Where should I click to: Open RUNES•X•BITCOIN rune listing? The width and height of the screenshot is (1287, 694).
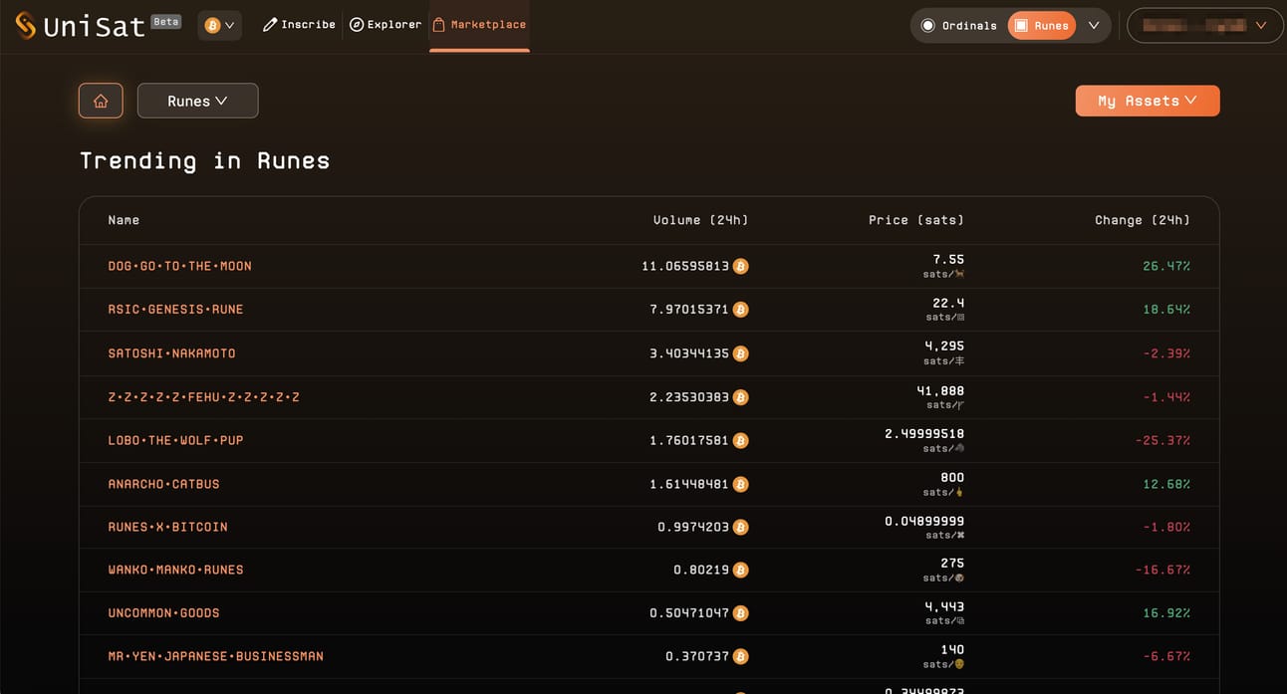(167, 527)
